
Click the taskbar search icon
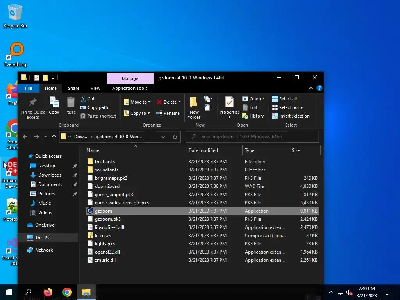point(28,292)
